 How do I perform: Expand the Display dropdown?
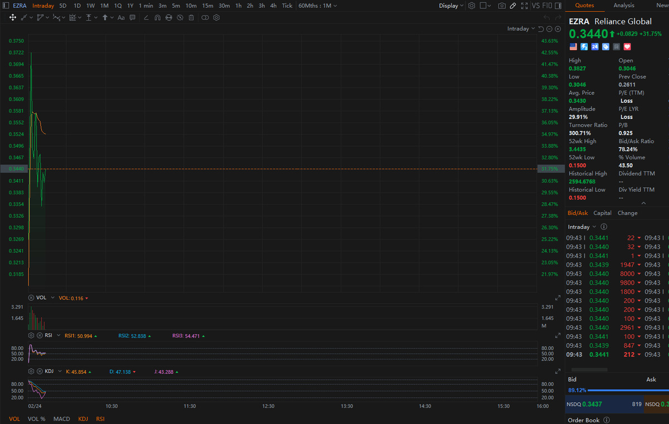(451, 6)
